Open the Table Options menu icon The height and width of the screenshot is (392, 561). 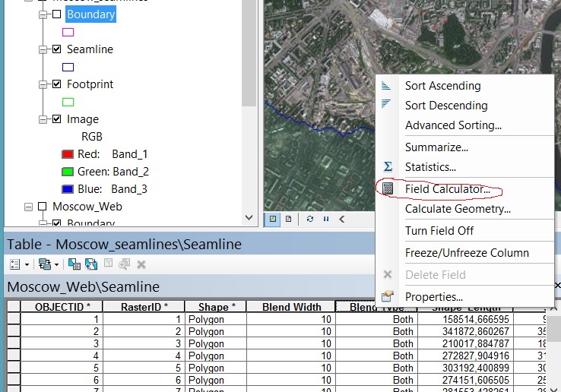click(15, 264)
